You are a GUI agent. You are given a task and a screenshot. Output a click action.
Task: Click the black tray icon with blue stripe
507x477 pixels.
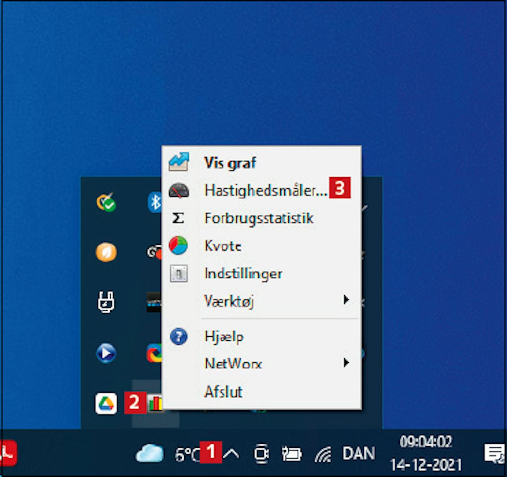[154, 302]
